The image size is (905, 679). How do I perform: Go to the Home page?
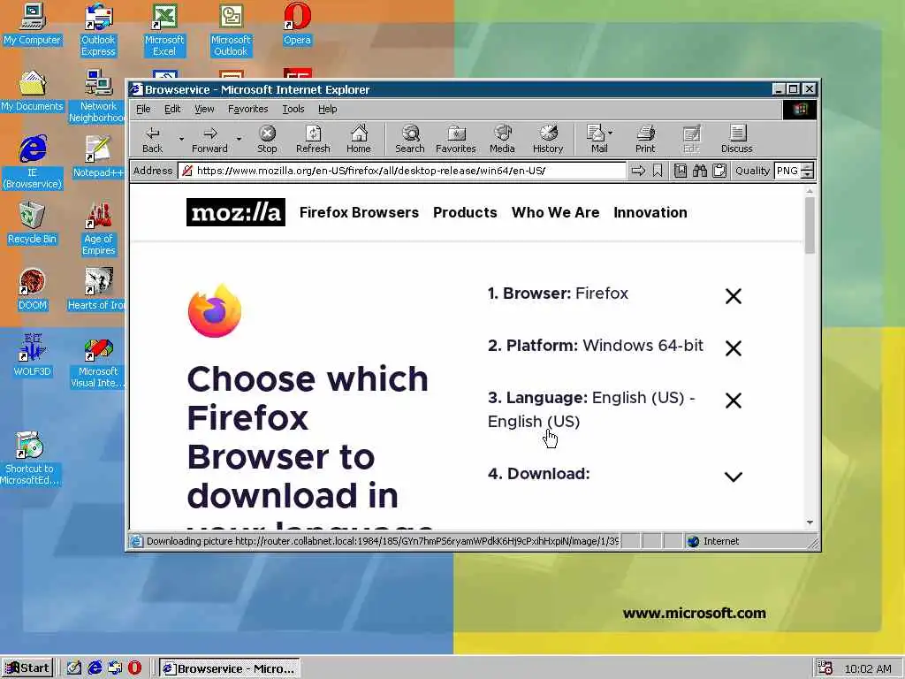click(x=359, y=139)
